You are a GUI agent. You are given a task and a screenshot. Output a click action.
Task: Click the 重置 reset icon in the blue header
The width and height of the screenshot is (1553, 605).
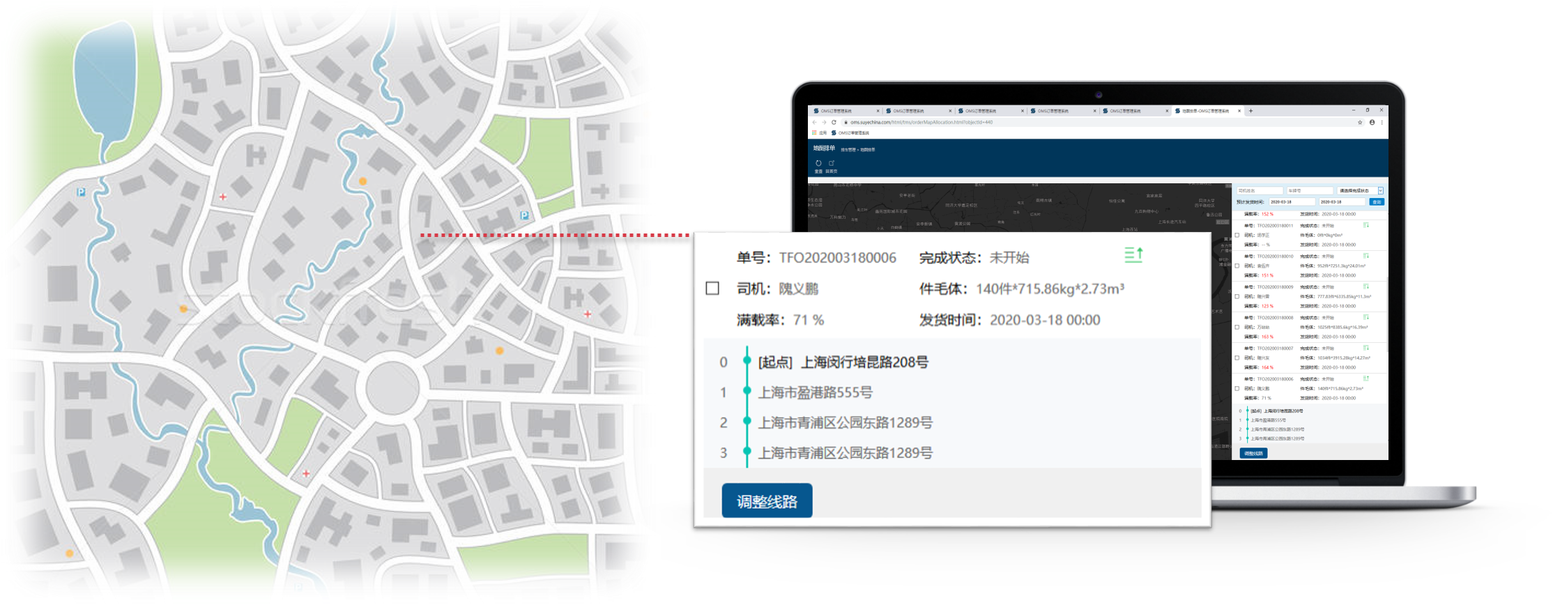coord(818,163)
